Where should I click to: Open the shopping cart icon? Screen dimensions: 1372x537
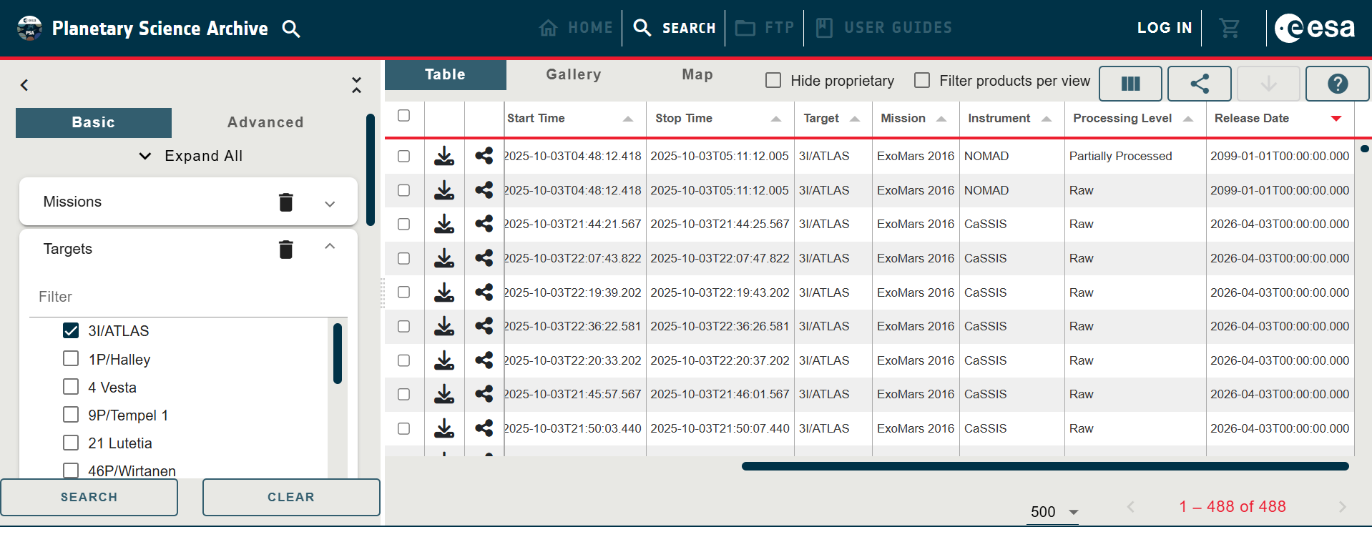1229,29
